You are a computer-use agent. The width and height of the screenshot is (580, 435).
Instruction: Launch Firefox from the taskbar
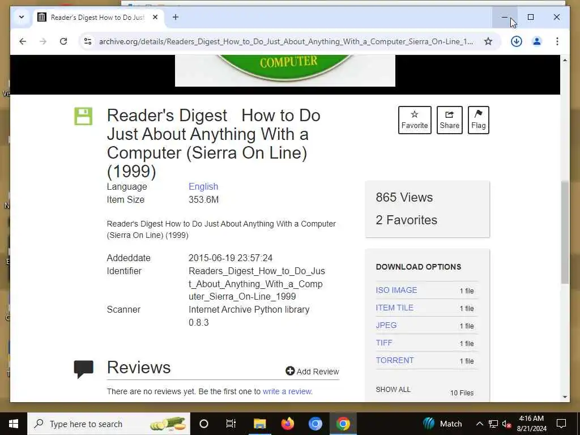coord(287,424)
